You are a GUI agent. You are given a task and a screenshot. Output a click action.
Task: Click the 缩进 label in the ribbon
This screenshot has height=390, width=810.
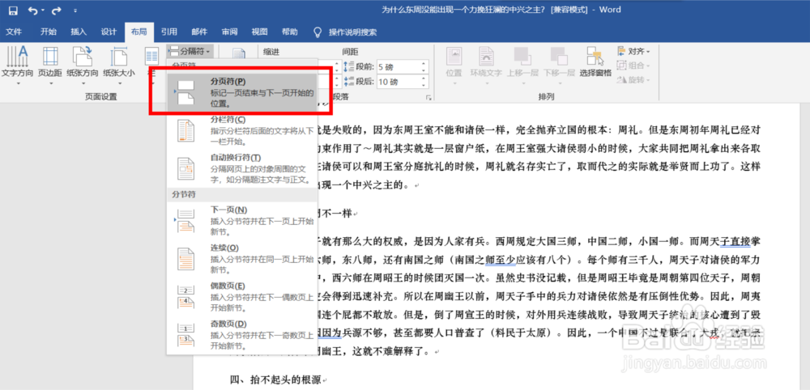click(x=271, y=52)
